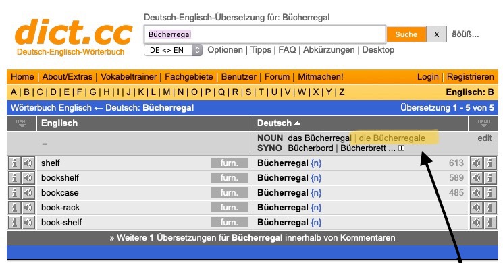
Task: Open underlined Bücherregal noun link
Action: click(328, 138)
